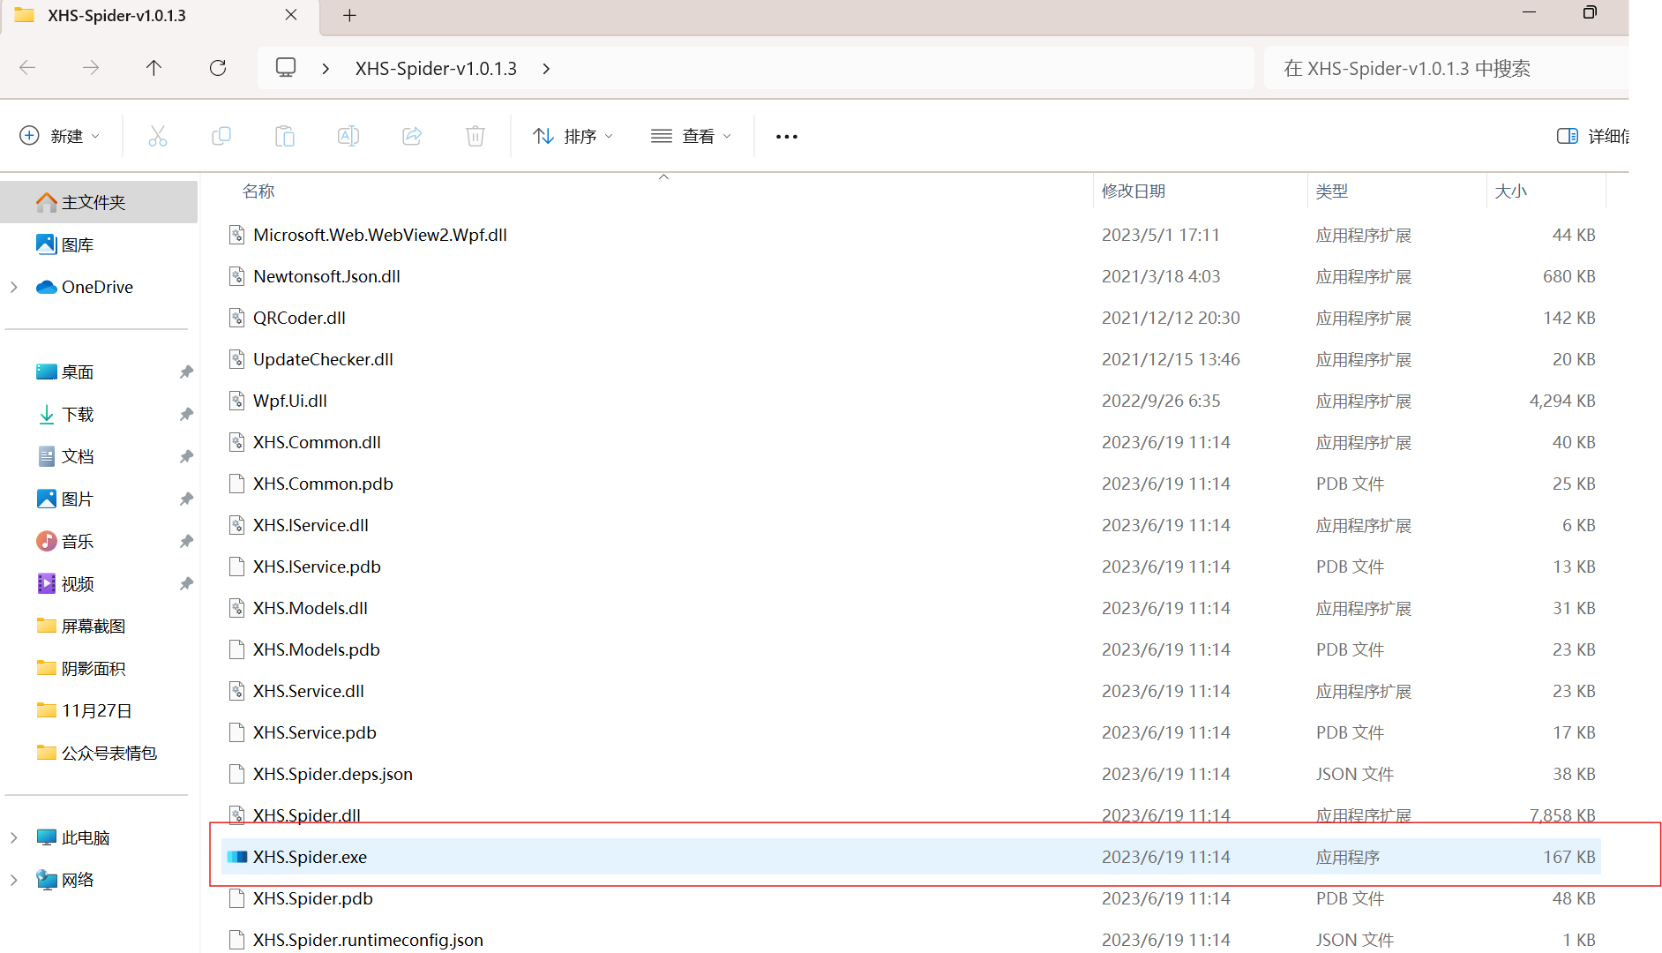The height and width of the screenshot is (953, 1662).
Task: Click the Copy icon in toolbar
Action: (x=221, y=136)
